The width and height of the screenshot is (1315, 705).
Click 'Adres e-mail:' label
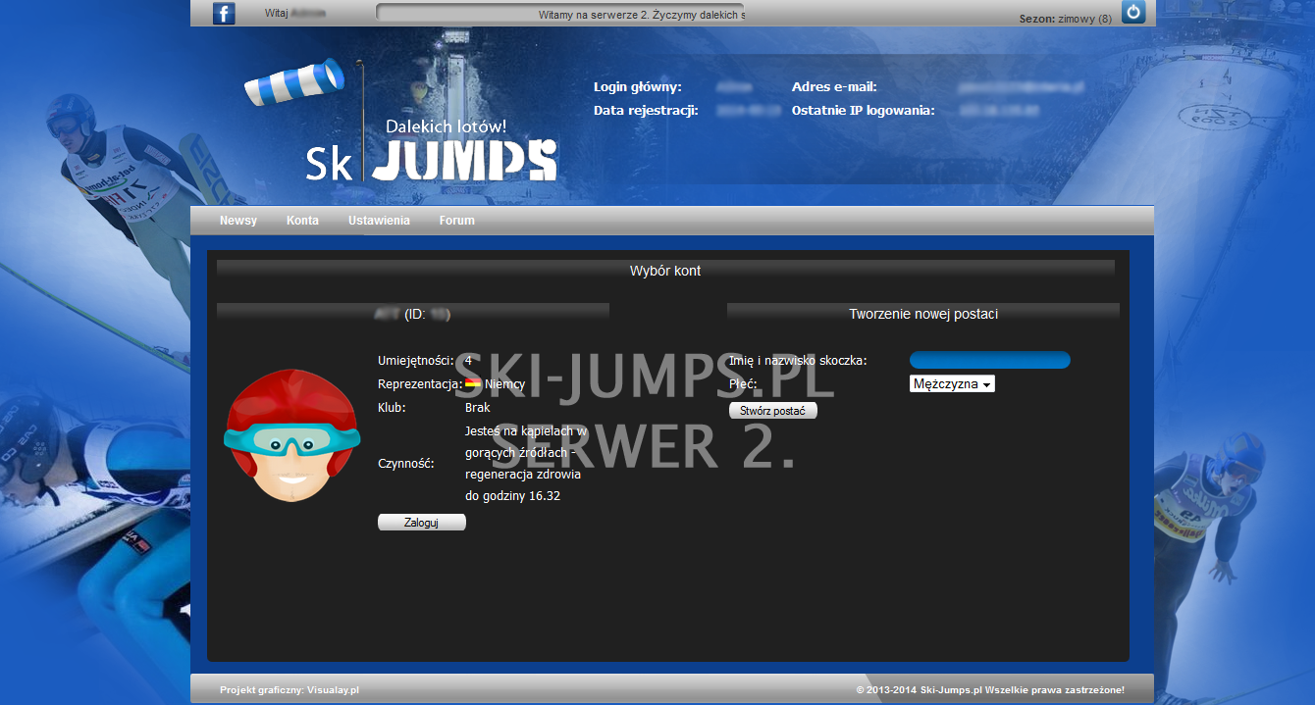pos(834,87)
